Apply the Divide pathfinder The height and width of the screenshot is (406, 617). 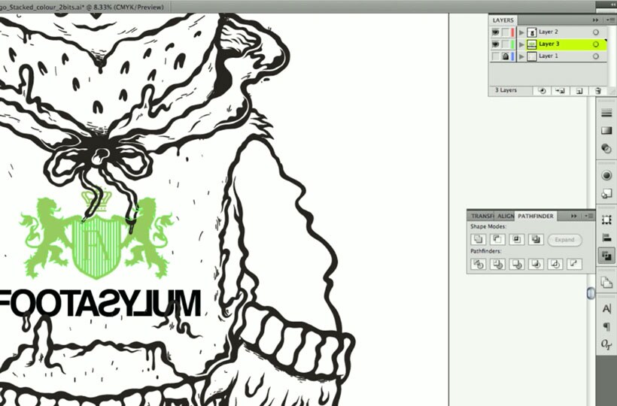click(x=479, y=264)
